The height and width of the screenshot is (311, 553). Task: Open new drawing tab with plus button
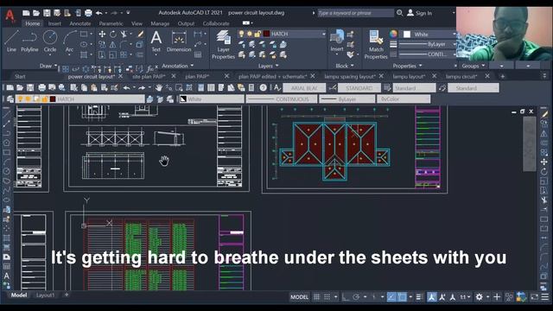coord(503,76)
